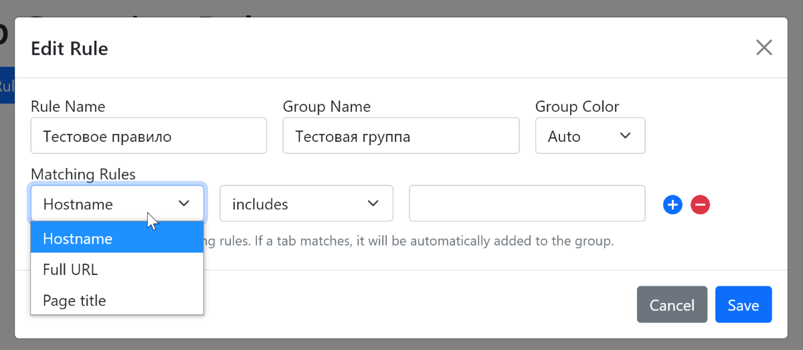Focus the Rule Name text field
The image size is (803, 350).
pyautogui.click(x=149, y=136)
